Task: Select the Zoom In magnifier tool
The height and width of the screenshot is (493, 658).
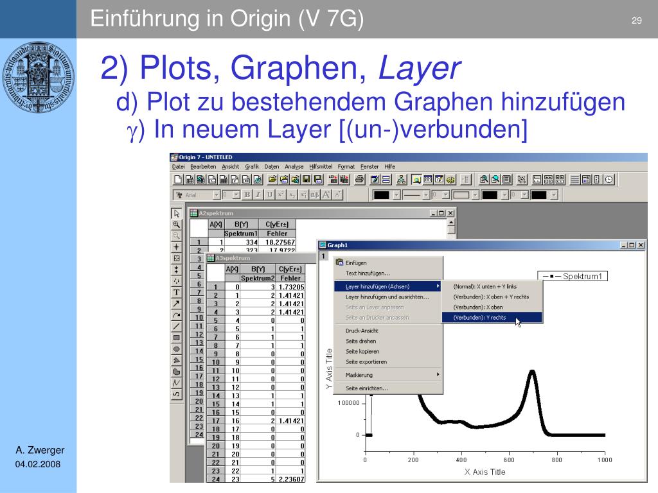Action: pyautogui.click(x=177, y=225)
